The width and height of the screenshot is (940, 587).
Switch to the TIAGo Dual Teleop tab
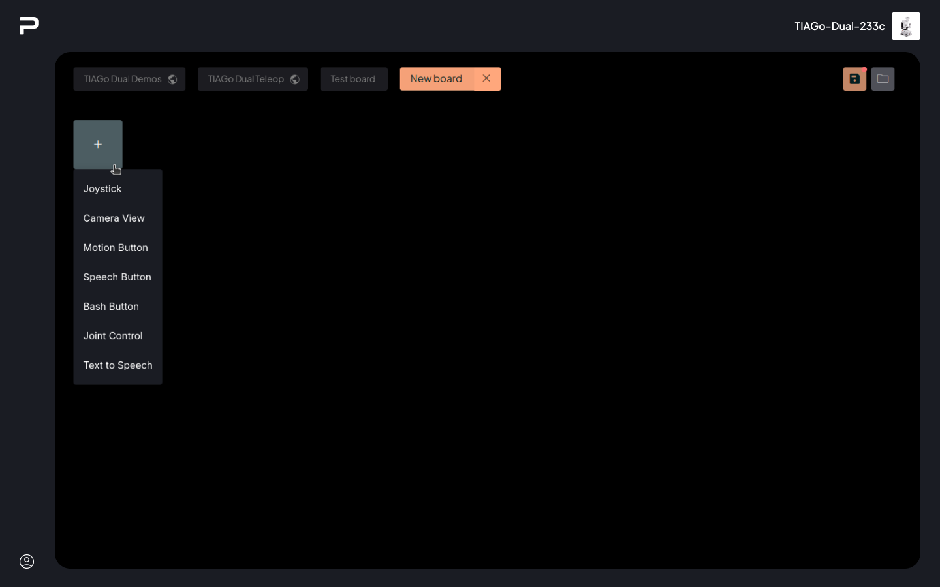245,79
